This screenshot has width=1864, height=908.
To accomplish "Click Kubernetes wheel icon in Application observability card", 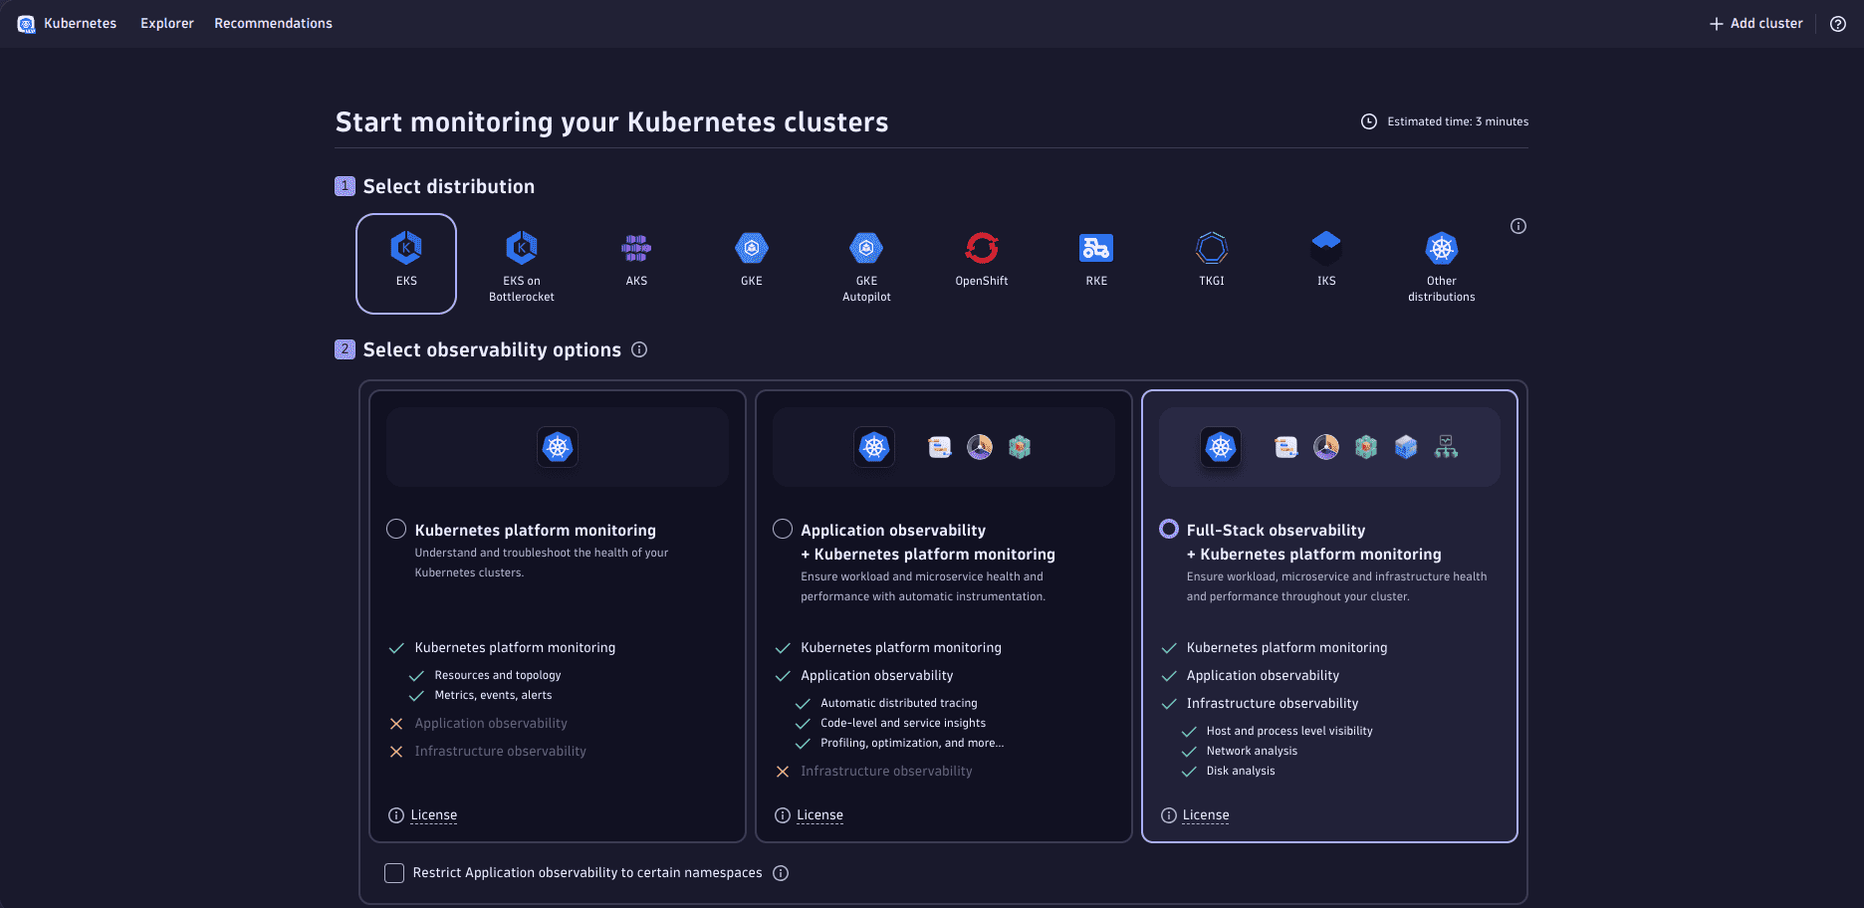I will (x=874, y=447).
